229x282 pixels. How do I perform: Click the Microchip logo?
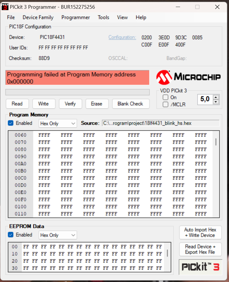pyautogui.click(x=188, y=77)
